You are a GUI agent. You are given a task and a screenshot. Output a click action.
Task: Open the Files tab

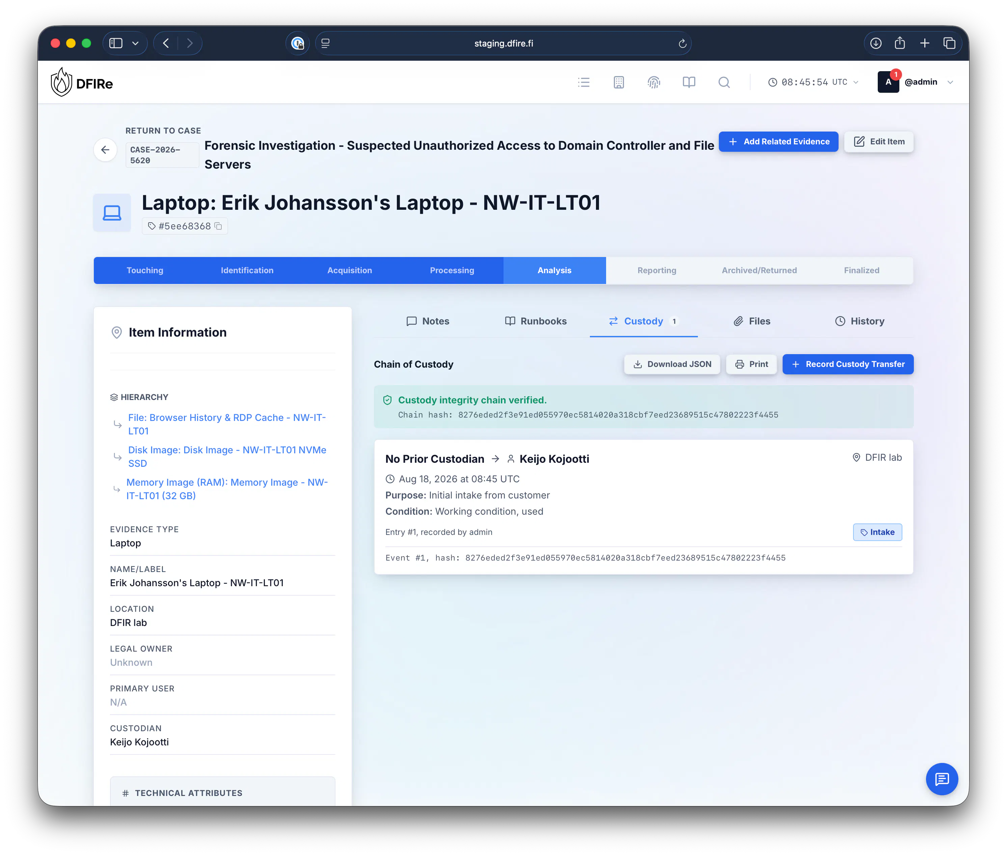click(x=752, y=321)
